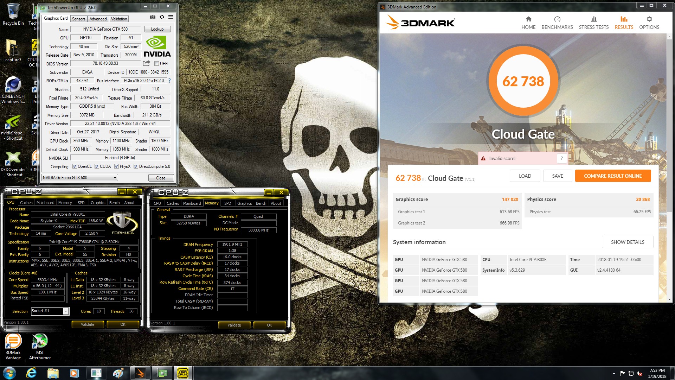Click the GPU name field NVIDIA GeForce GTX 580
This screenshot has width=675, height=380.
click(105, 29)
